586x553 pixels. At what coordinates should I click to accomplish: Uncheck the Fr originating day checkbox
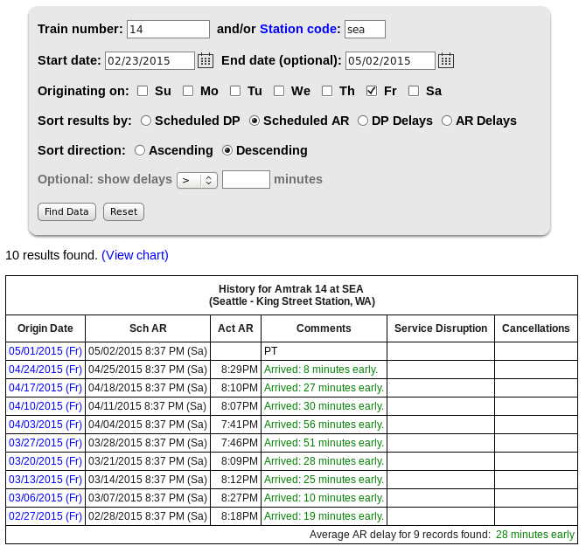coord(372,91)
